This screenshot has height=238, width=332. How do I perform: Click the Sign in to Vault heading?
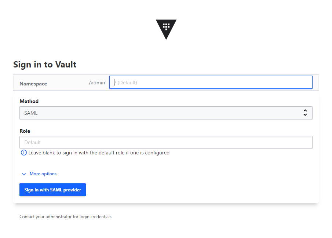(45, 65)
